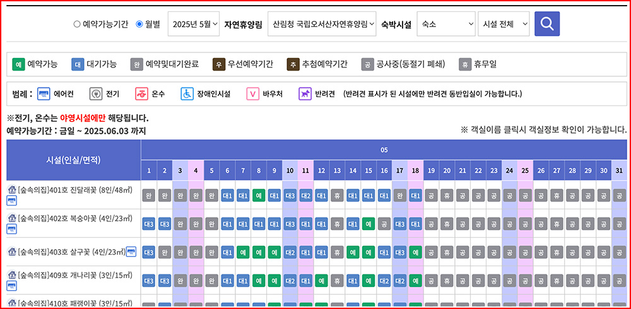
Task: Click the 시설(인실/면적) column header
Action: click(74, 160)
